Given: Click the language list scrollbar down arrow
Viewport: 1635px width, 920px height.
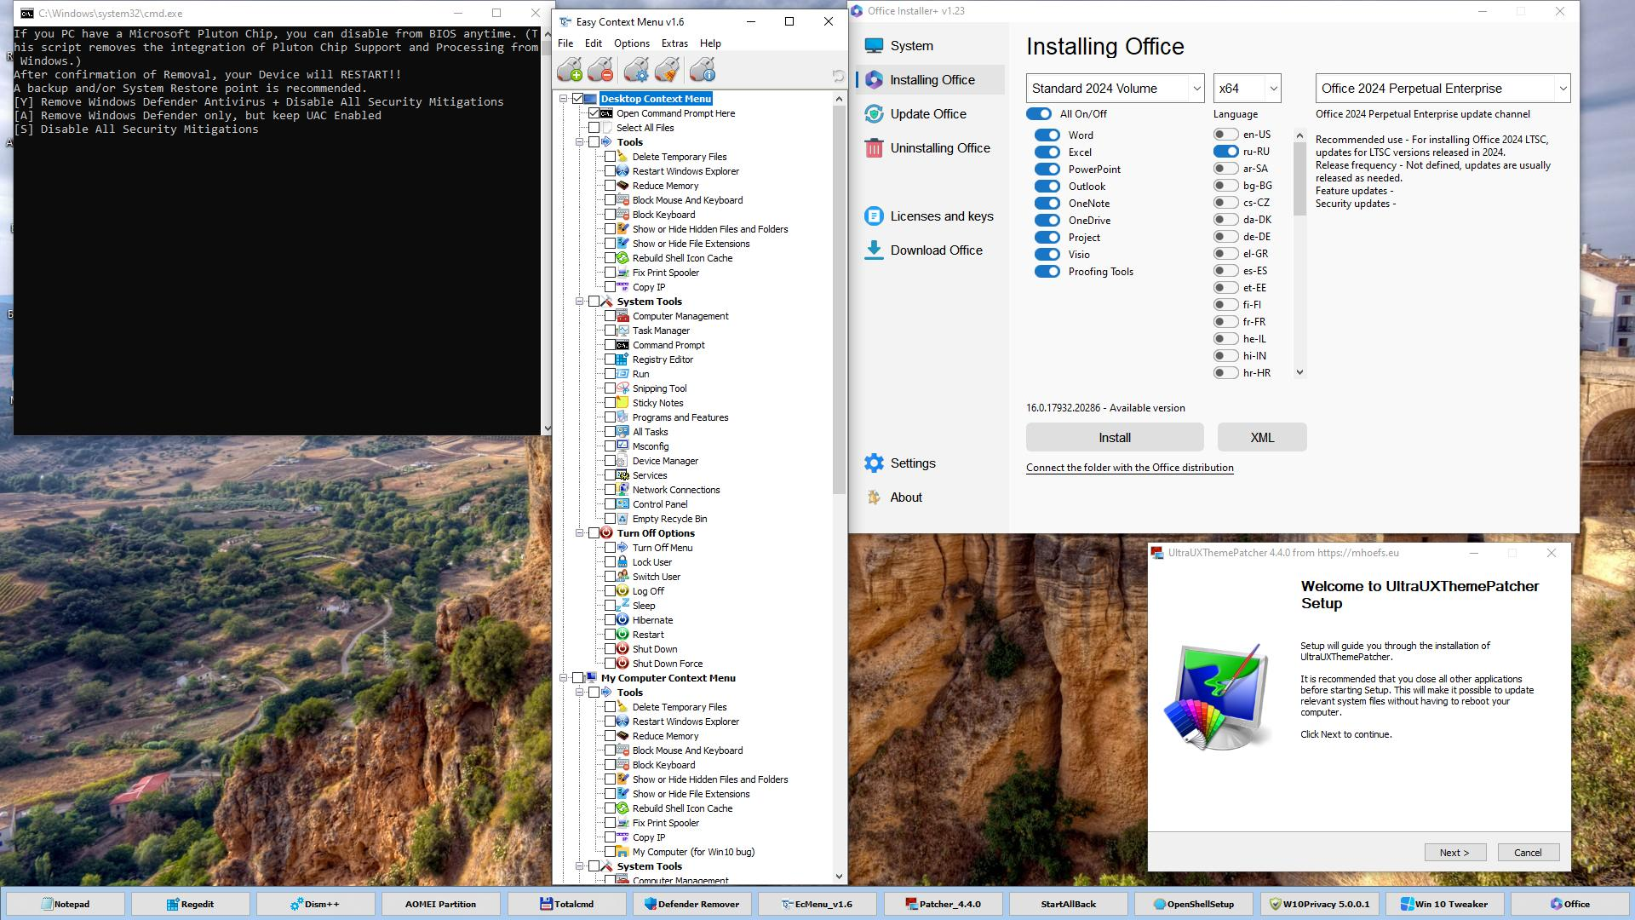Looking at the screenshot, I should coord(1299,372).
